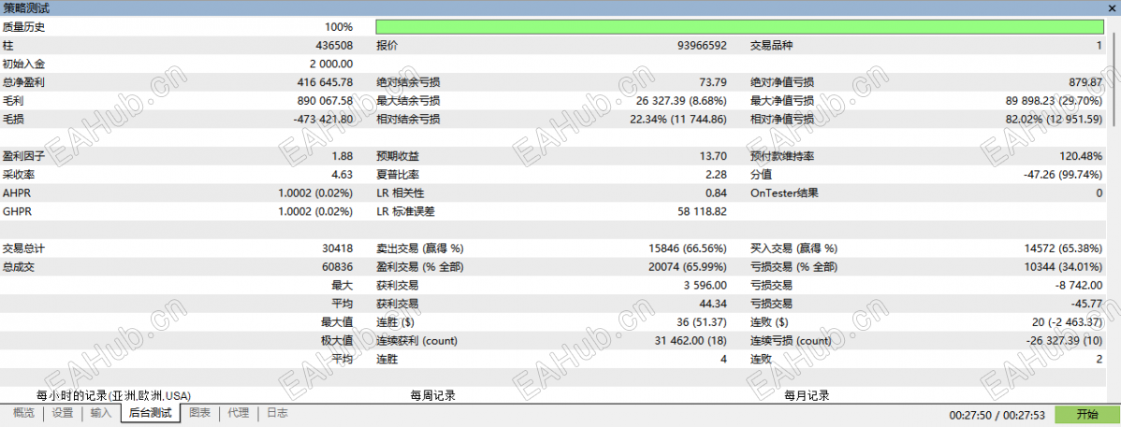
Task: Click the 交易品种 label
Action: (x=771, y=46)
